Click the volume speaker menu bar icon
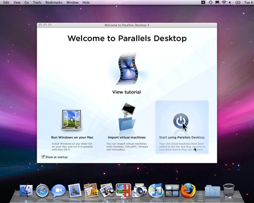Screen dimensions: 254x203 coord(230,3)
